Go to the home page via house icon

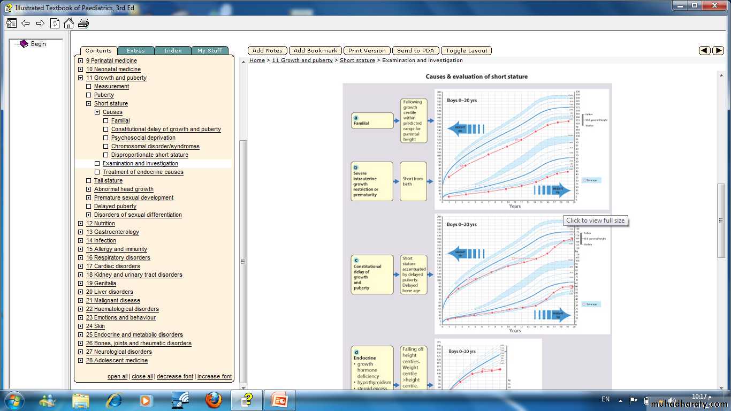coord(68,23)
